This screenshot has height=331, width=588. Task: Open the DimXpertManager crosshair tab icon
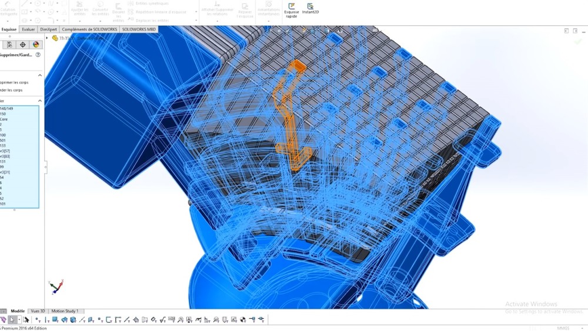tap(23, 45)
